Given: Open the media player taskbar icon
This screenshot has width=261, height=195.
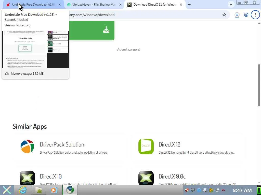Looking at the screenshot, I should (x=54, y=190).
